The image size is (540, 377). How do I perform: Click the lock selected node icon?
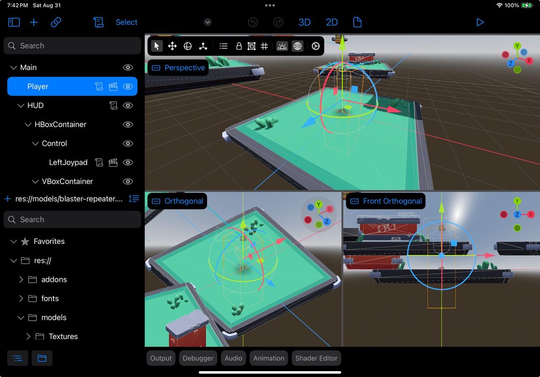click(x=239, y=46)
